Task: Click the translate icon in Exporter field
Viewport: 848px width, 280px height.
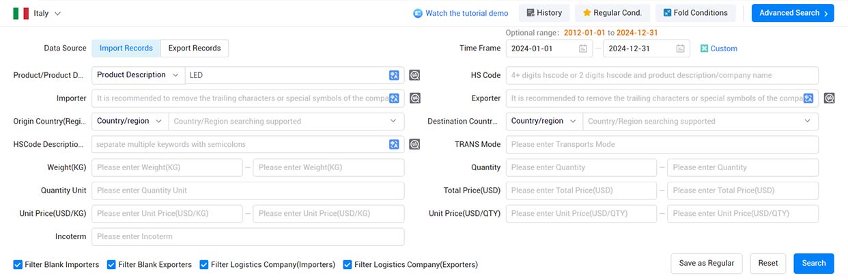Action: tap(808, 98)
